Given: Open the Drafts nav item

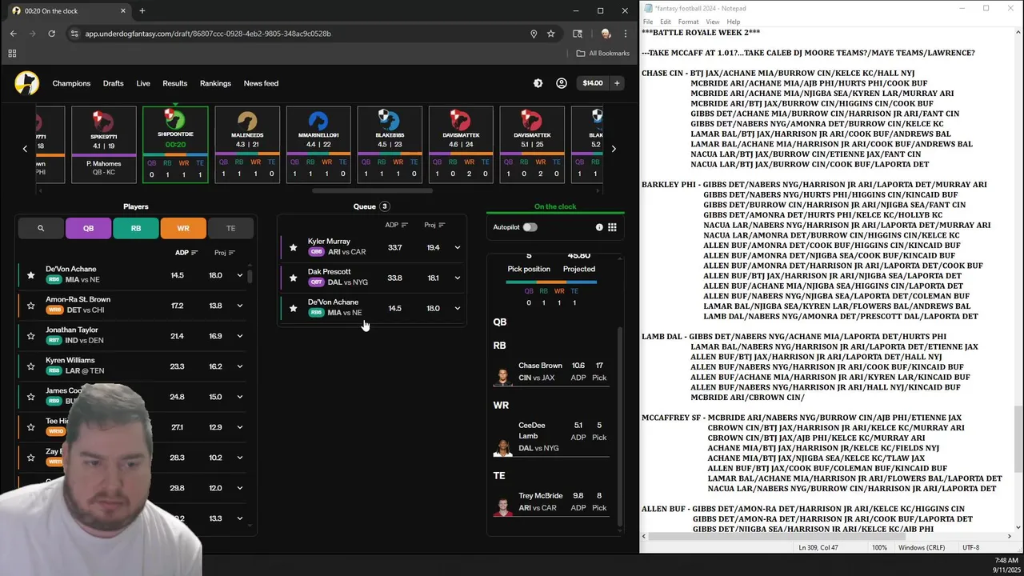Looking at the screenshot, I should point(113,83).
